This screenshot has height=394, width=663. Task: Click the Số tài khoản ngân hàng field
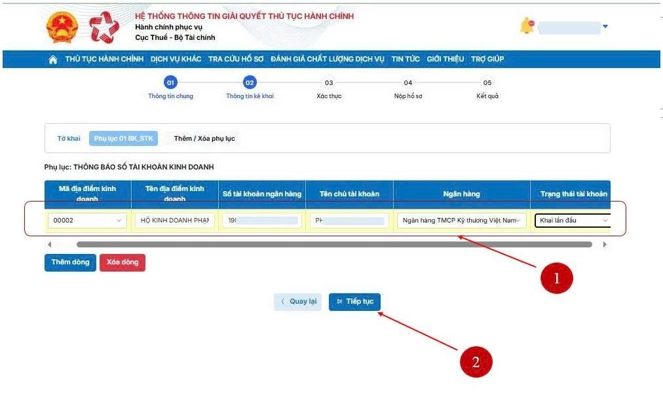261,221
